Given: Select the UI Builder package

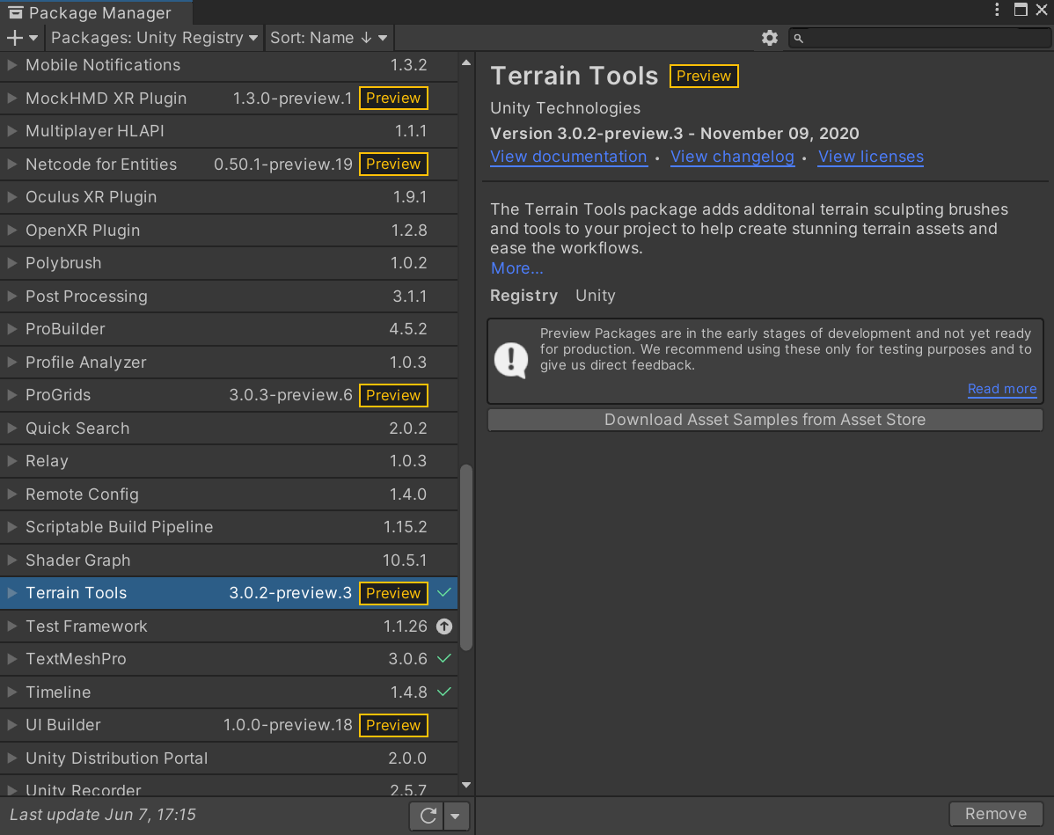Looking at the screenshot, I should (x=229, y=725).
